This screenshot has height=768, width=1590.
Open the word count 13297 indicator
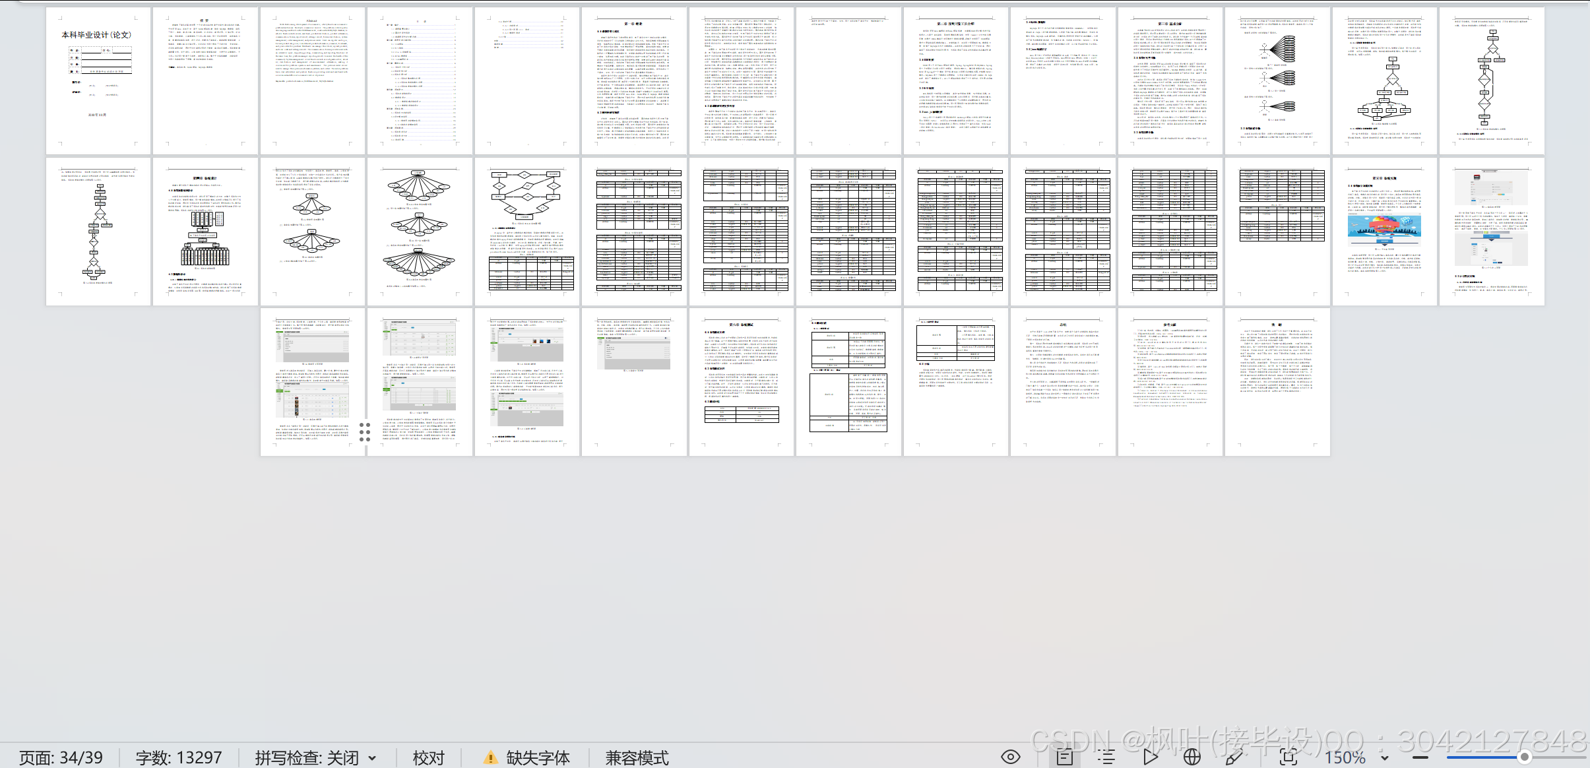179,757
